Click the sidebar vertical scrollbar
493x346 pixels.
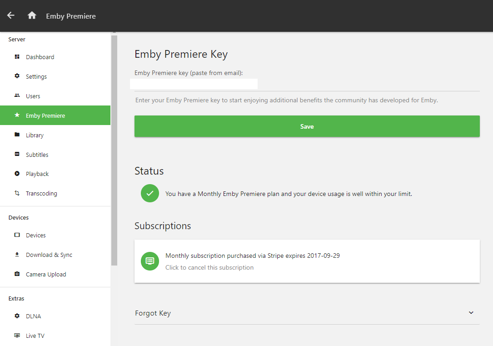pyautogui.click(x=114, y=150)
